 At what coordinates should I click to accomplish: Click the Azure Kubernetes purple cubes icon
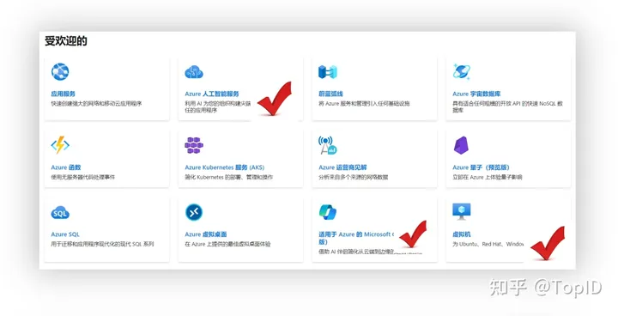pos(194,145)
